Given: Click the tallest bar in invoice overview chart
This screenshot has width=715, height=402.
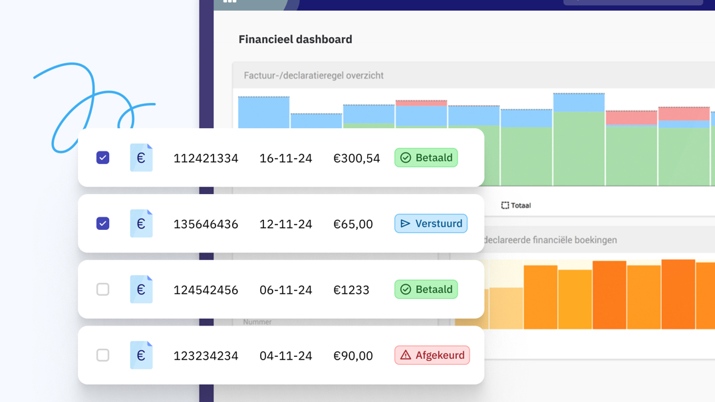Looking at the screenshot, I should point(579,140).
